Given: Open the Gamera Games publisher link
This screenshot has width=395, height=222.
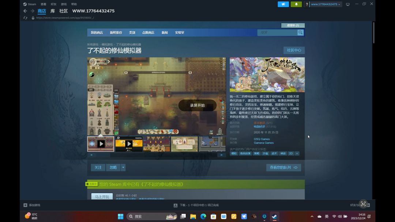Looking at the screenshot, I should pyautogui.click(x=263, y=143).
